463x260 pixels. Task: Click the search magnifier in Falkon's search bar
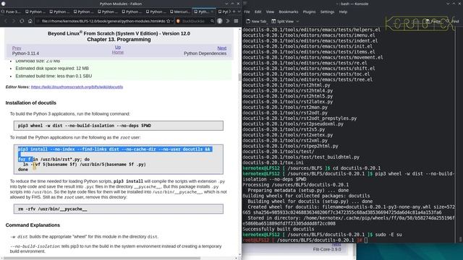tap(212, 21)
